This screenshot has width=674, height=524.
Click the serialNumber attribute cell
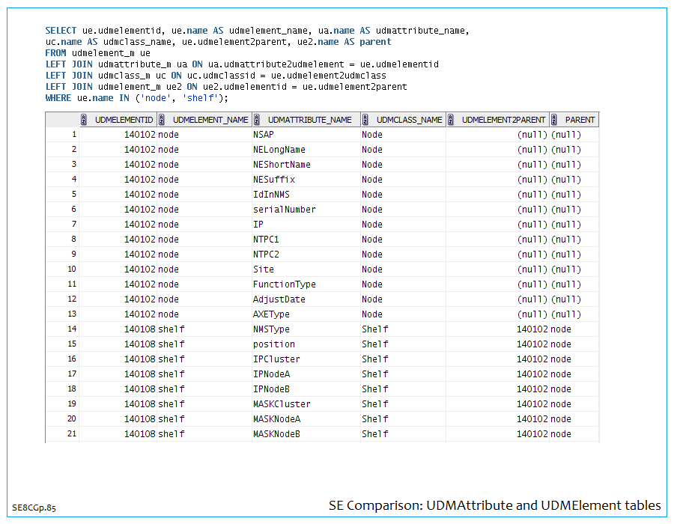pos(284,210)
